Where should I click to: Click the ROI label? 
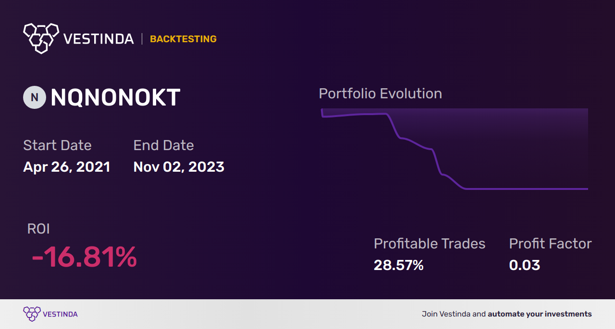pos(38,229)
